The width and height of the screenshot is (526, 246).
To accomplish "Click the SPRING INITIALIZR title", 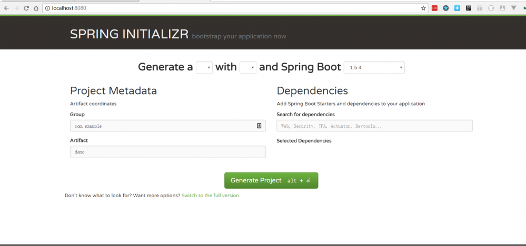I will click(129, 34).
